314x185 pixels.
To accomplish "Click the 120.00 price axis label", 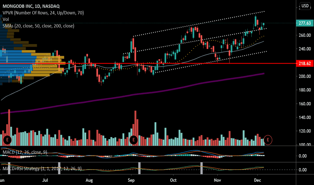I will click(x=305, y=131).
